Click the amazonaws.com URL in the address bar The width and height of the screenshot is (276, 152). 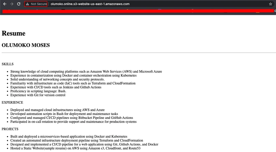pos(89,4)
